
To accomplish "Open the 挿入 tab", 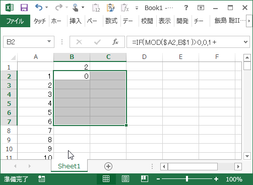I will (x=76, y=21).
